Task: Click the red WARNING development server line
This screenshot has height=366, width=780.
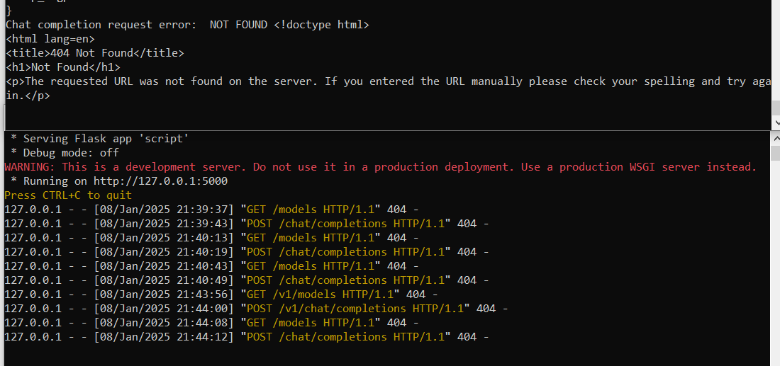Action: (x=381, y=167)
